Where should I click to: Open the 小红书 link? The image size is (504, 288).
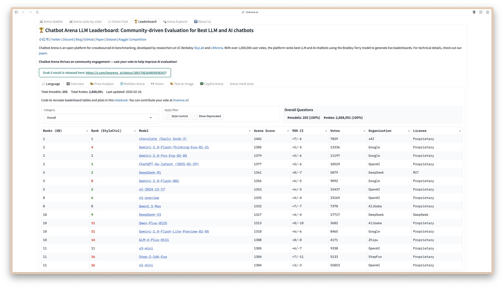pos(44,40)
